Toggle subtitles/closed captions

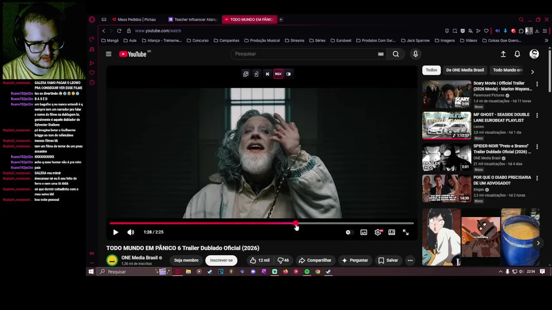tap(364, 232)
